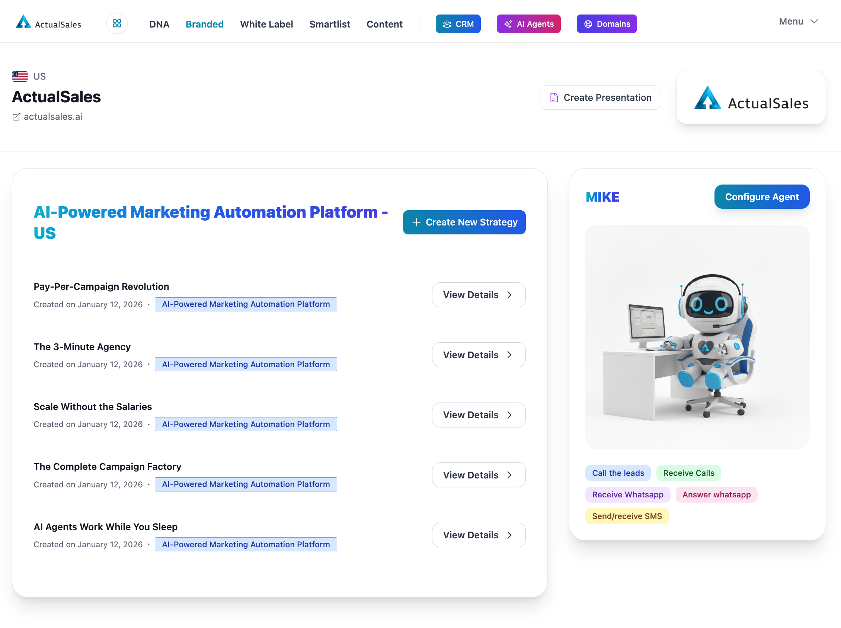Click the people icon on CRM
The width and height of the screenshot is (841, 628).
click(x=447, y=24)
